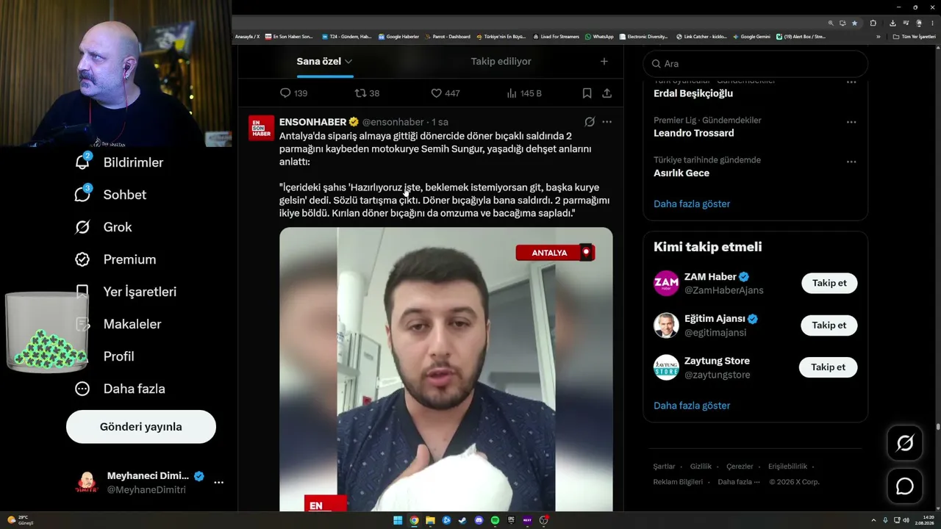Share the post above the ENSONHABER post
Screen dimensions: 941x529
(x=607, y=93)
